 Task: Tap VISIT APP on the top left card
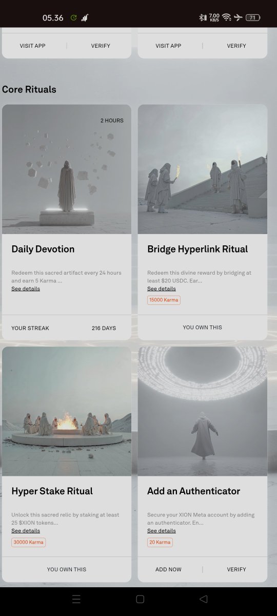tap(33, 46)
